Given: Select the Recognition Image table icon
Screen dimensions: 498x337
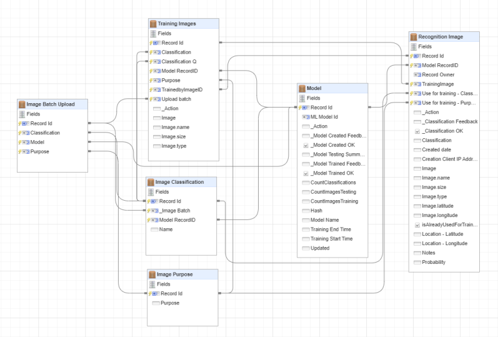Looking at the screenshot, I should pyautogui.click(x=414, y=37).
